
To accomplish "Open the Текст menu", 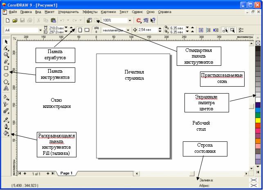I will coord(123,12).
